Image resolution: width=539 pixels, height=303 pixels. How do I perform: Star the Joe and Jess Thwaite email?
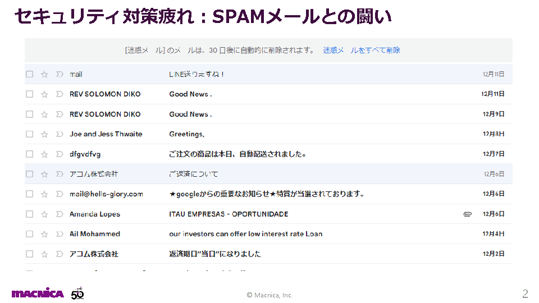click(x=44, y=134)
